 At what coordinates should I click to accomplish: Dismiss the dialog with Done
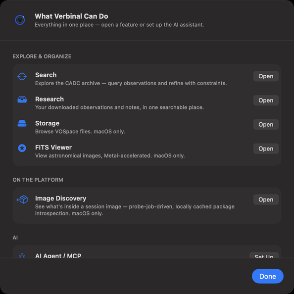point(268,276)
